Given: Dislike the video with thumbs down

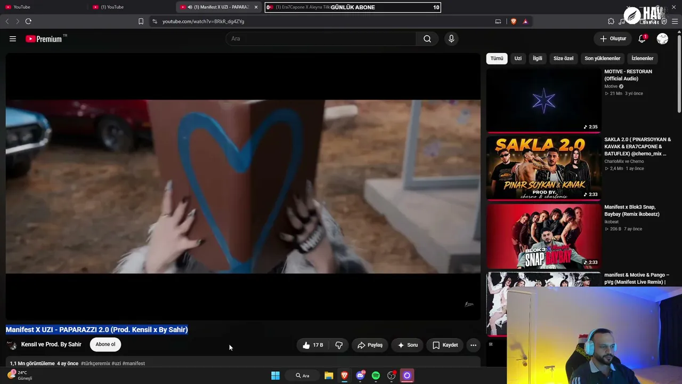Looking at the screenshot, I should tap(339, 345).
